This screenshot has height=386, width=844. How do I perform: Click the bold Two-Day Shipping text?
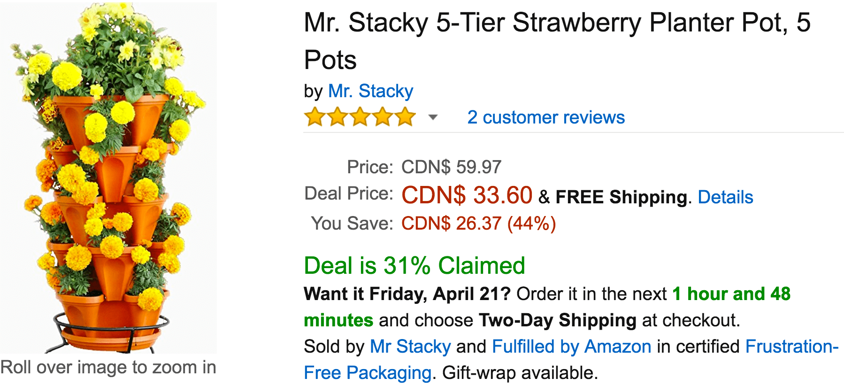coord(558,320)
